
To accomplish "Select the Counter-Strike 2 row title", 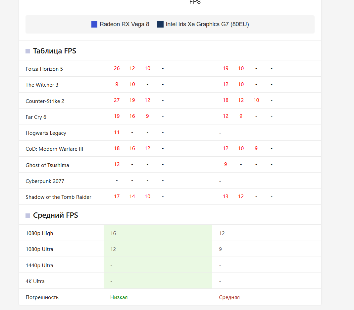I will tap(45, 101).
